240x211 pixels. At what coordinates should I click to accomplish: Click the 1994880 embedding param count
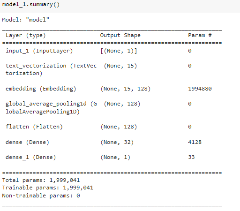tap(200, 89)
